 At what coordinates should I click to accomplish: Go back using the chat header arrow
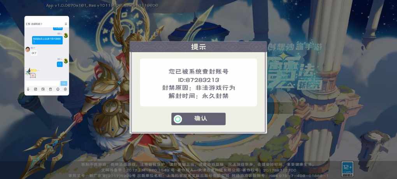click(26, 24)
